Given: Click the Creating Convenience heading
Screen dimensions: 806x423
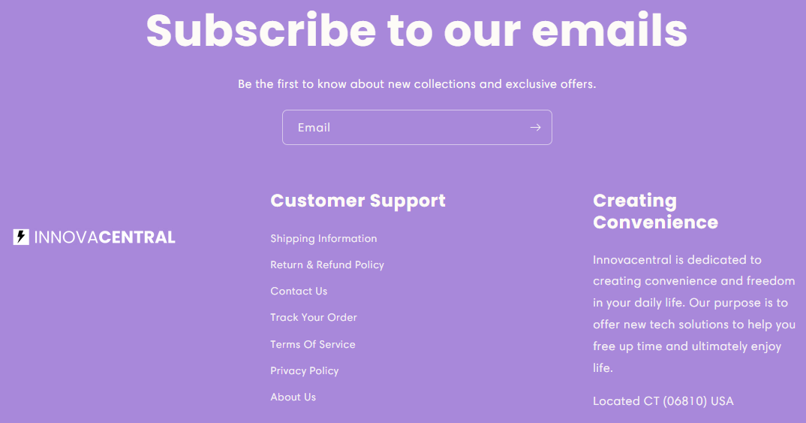Looking at the screenshot, I should coord(655,211).
